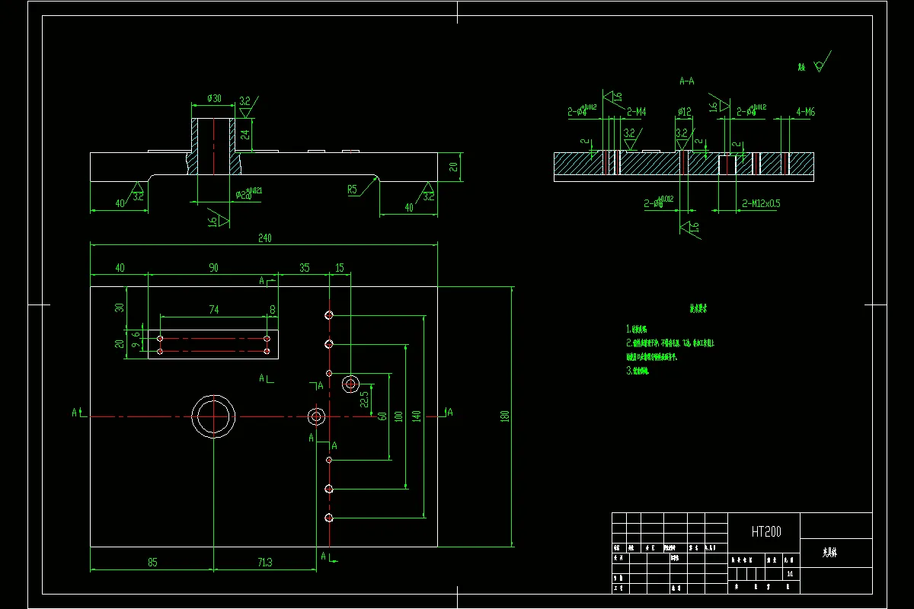
Task: Click the large concentric circle boss in plan view
Action: pos(213,416)
